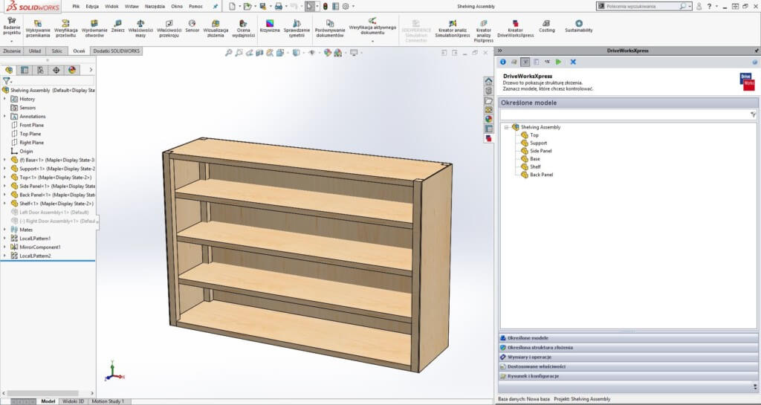This screenshot has height=405, width=761.
Task: Open Weryfikacja prześwitu clearance verification
Action: click(x=66, y=29)
